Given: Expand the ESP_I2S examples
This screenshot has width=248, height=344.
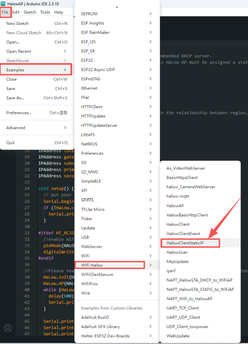Looking at the screenshot, I should [x=117, y=42].
